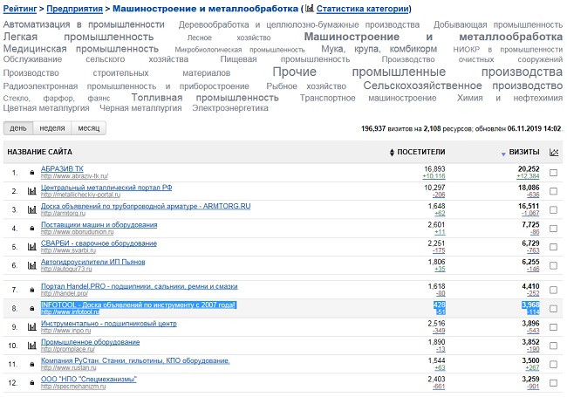Open Мука, крупа, комбикорм category

click(379, 49)
